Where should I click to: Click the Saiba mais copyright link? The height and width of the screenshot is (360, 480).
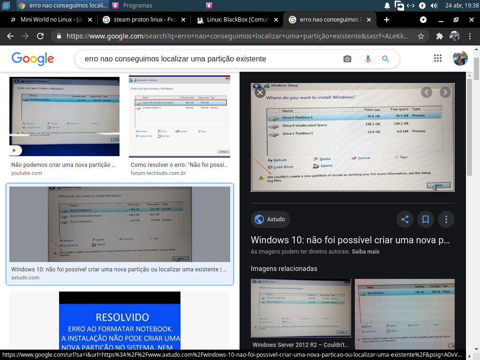[x=366, y=252]
